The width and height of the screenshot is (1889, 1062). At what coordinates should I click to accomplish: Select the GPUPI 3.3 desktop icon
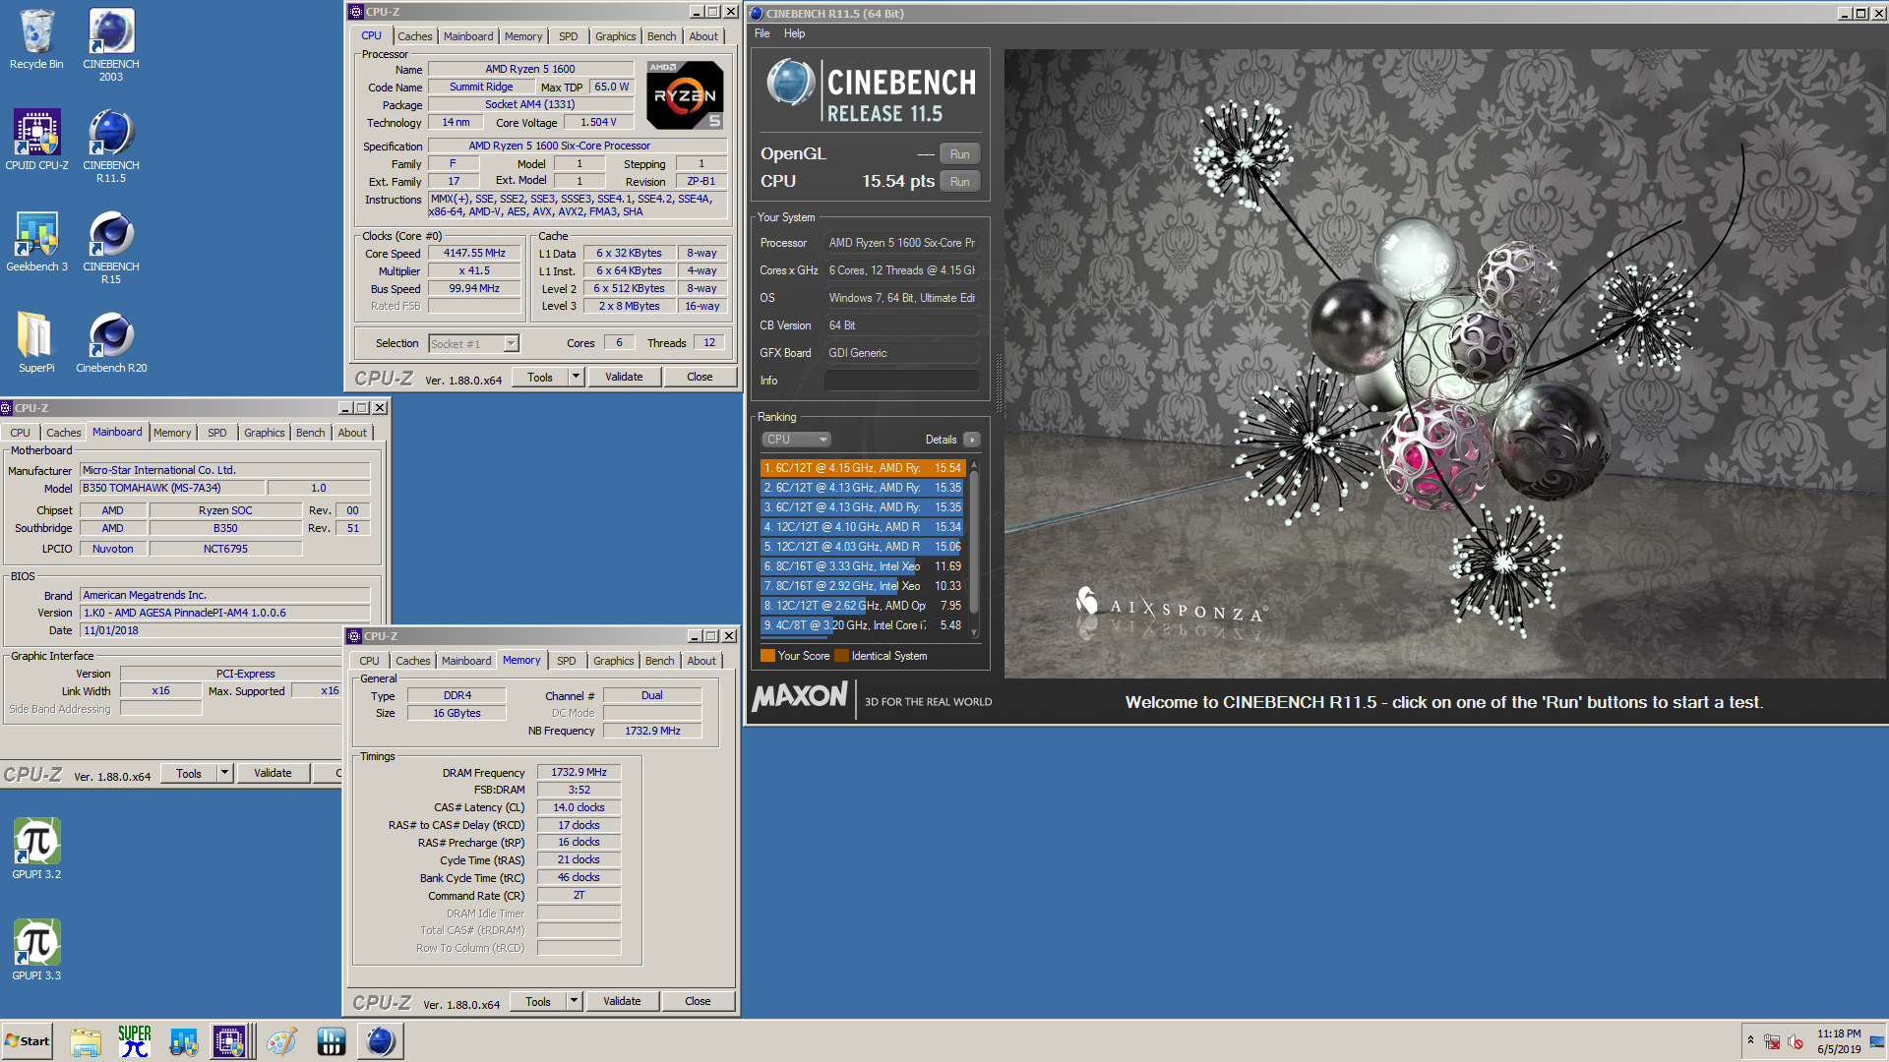pyautogui.click(x=36, y=950)
